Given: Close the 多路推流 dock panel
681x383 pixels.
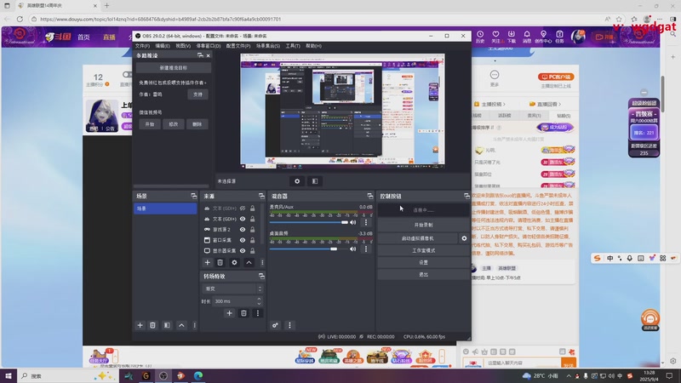Looking at the screenshot, I should pos(208,55).
